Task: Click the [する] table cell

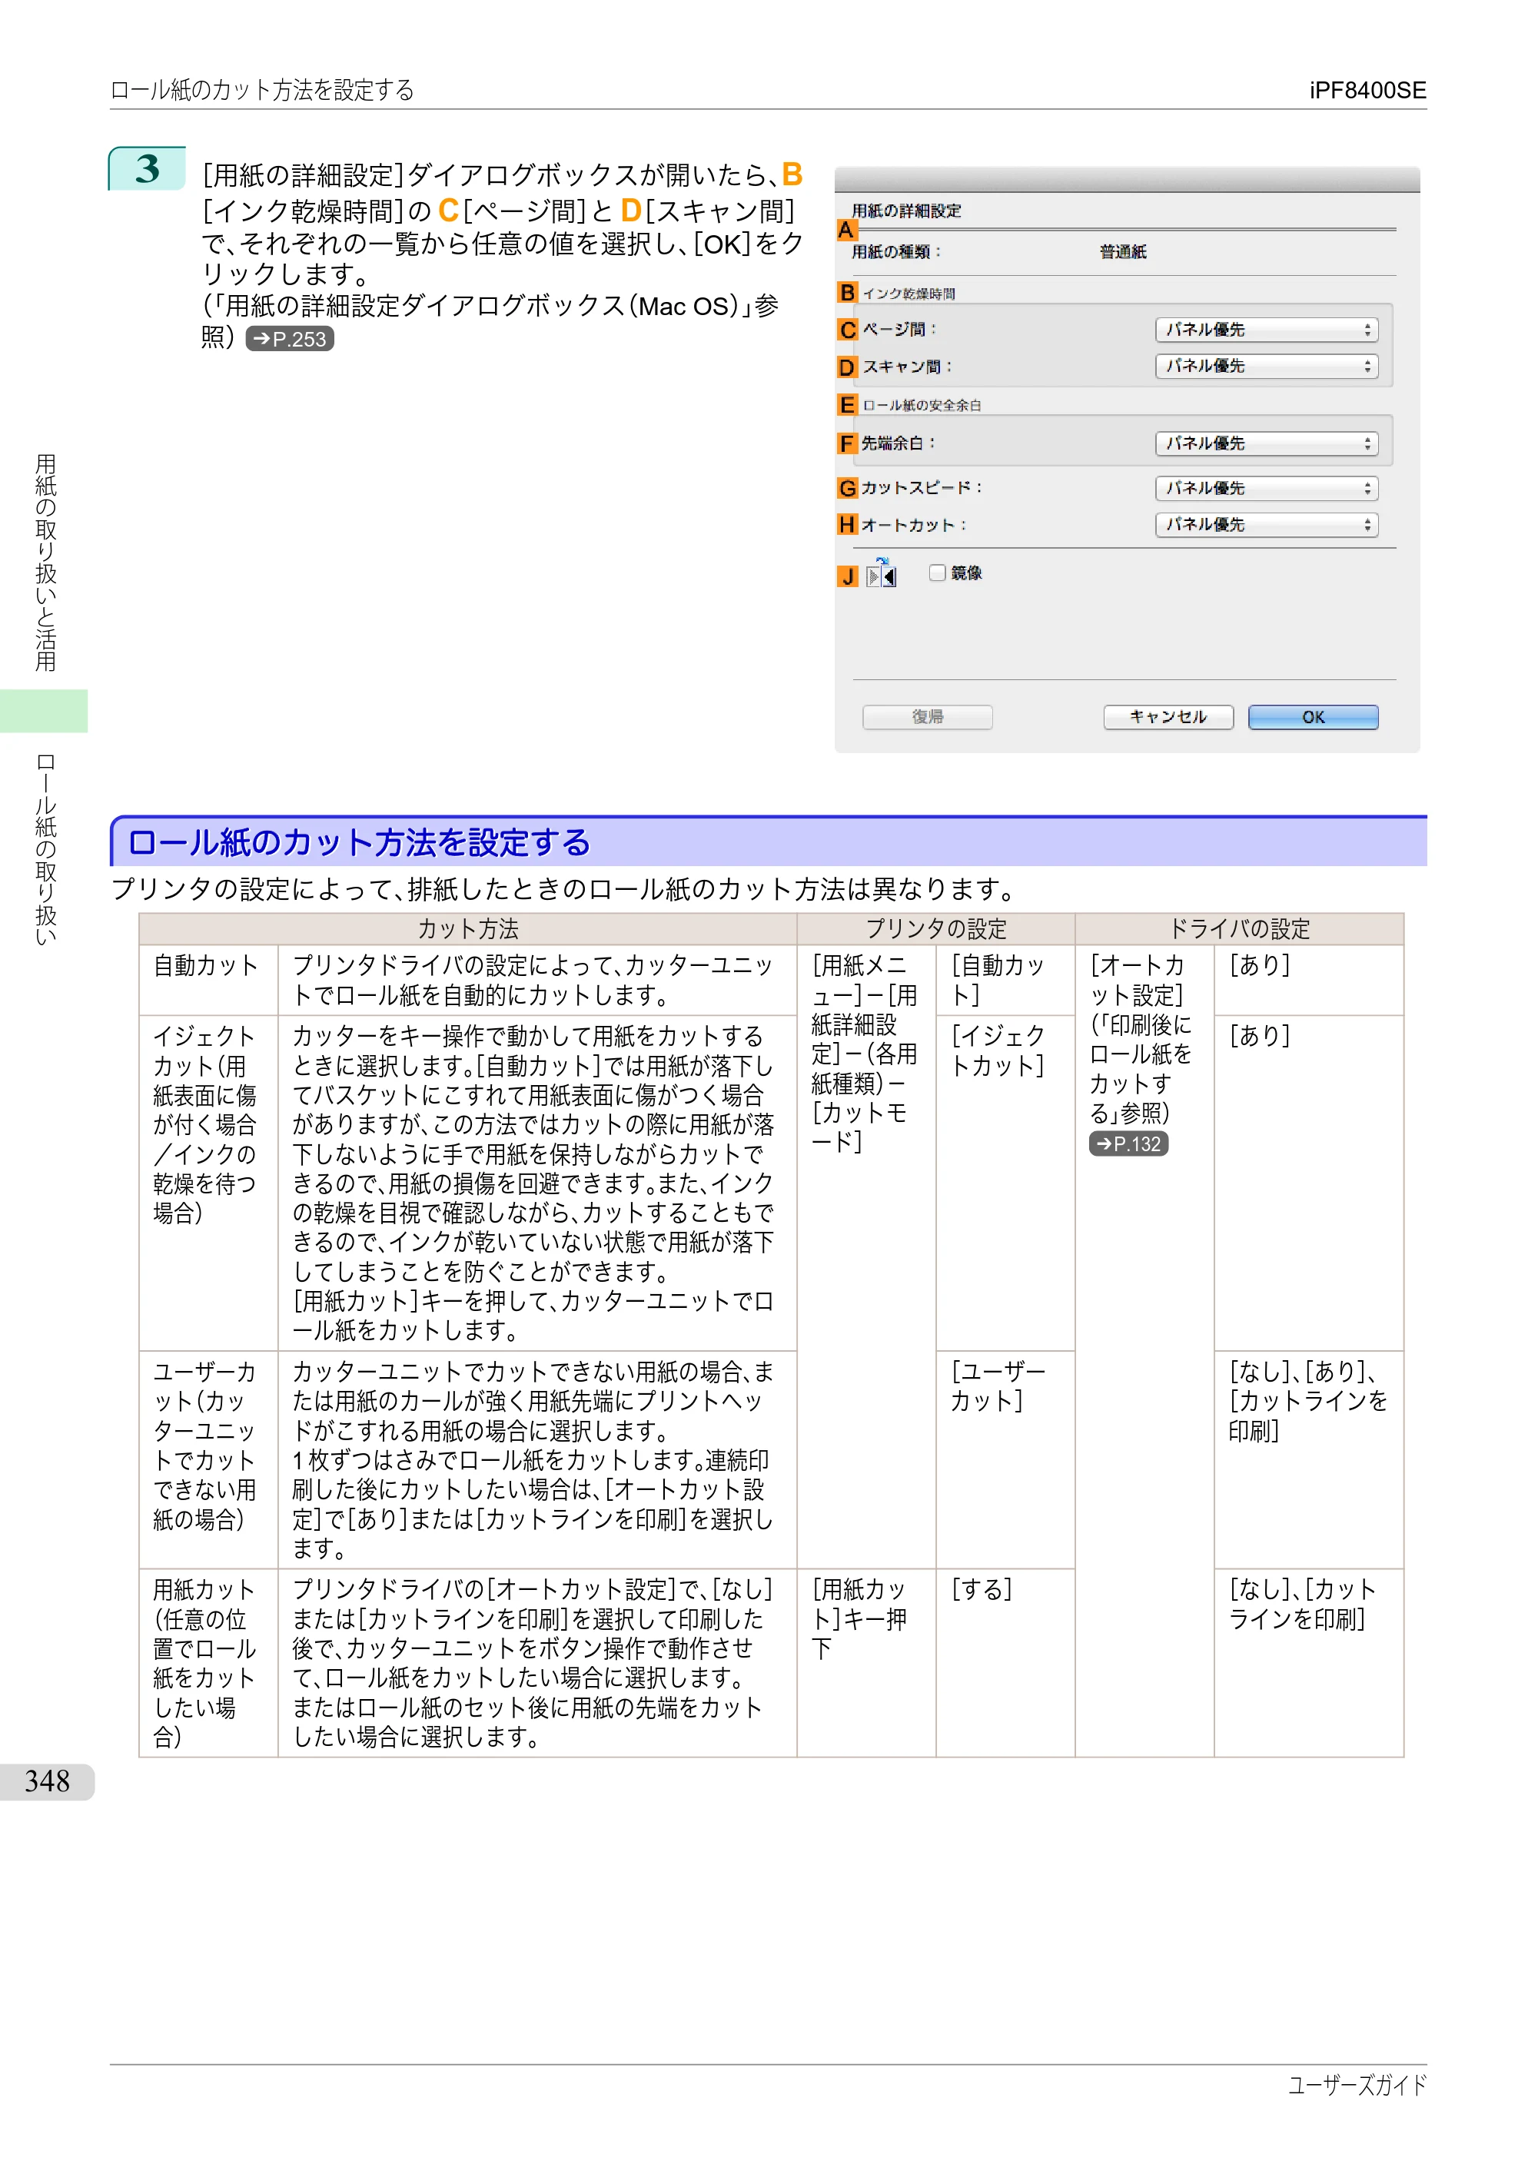Action: (1005, 1663)
